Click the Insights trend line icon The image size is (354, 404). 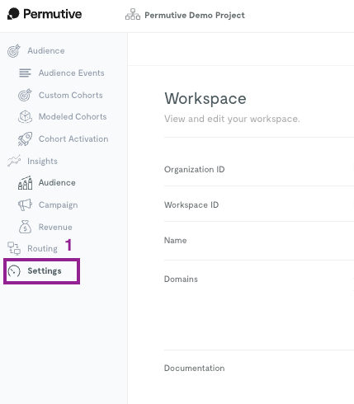[x=14, y=161]
